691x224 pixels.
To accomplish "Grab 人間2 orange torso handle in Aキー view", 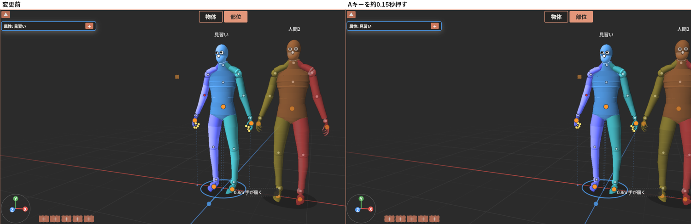I will [x=679, y=109].
